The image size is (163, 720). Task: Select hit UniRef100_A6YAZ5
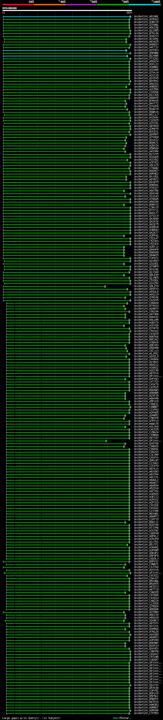click(x=146, y=42)
